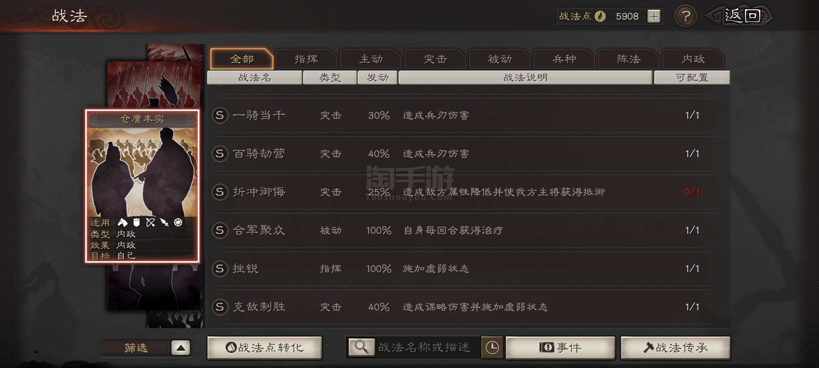Click the cavalry horse icon in 适用 row
The height and width of the screenshot is (368, 819).
122,223
